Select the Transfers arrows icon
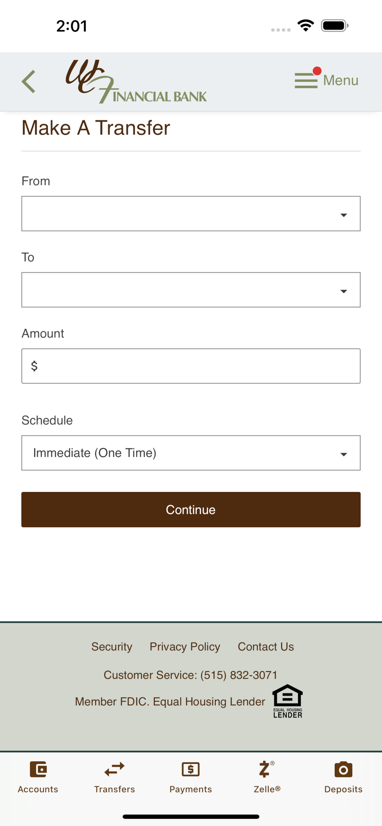The width and height of the screenshot is (382, 826). tap(115, 769)
